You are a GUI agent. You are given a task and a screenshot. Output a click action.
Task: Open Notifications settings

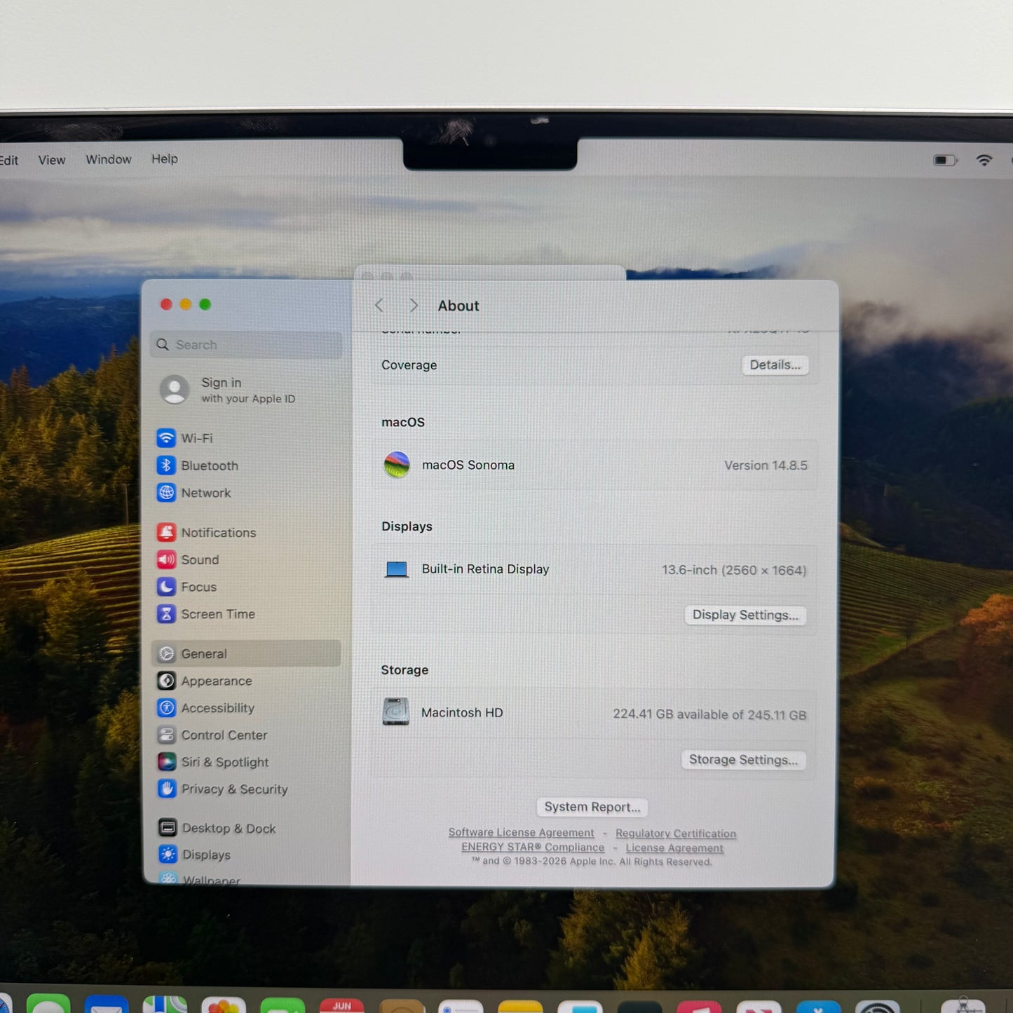point(207,533)
